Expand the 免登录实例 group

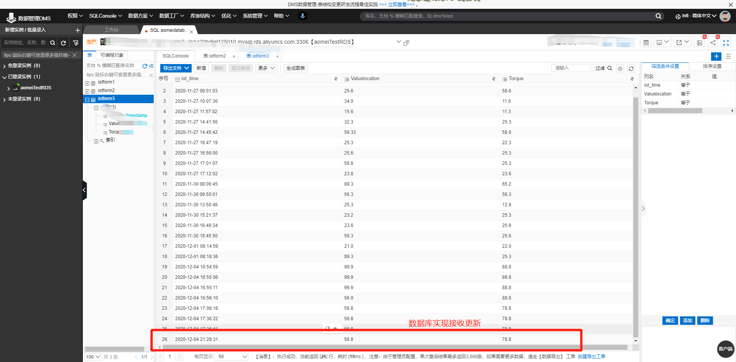tap(4, 66)
